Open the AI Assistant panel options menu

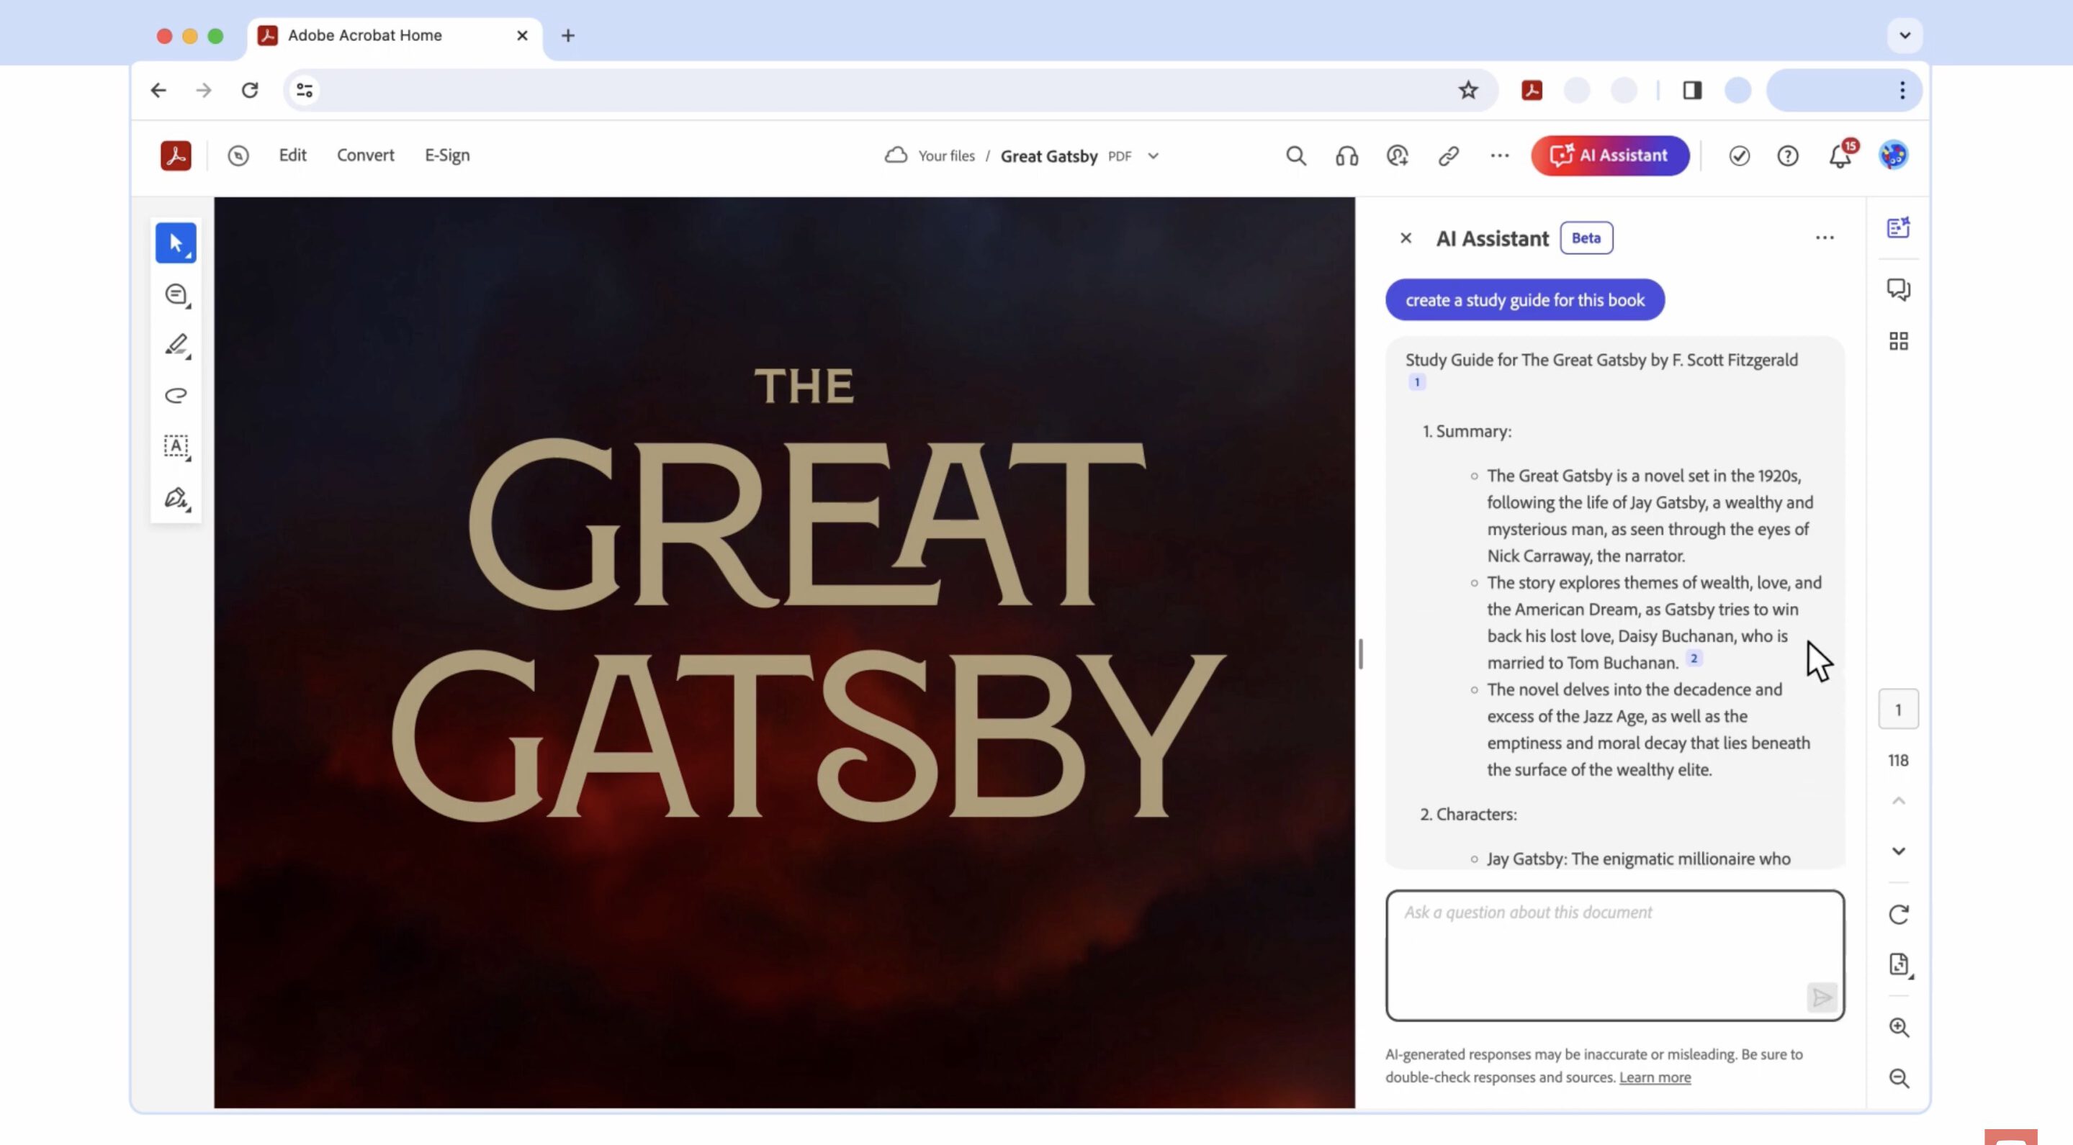tap(1825, 238)
